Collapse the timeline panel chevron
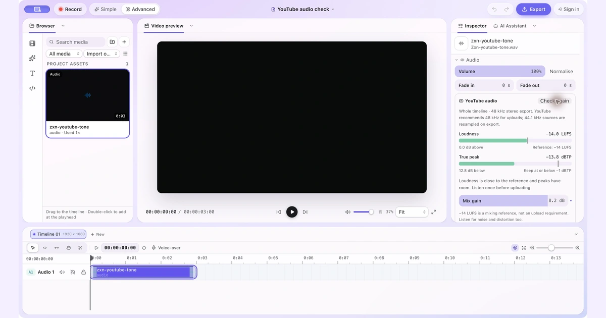 click(576, 234)
